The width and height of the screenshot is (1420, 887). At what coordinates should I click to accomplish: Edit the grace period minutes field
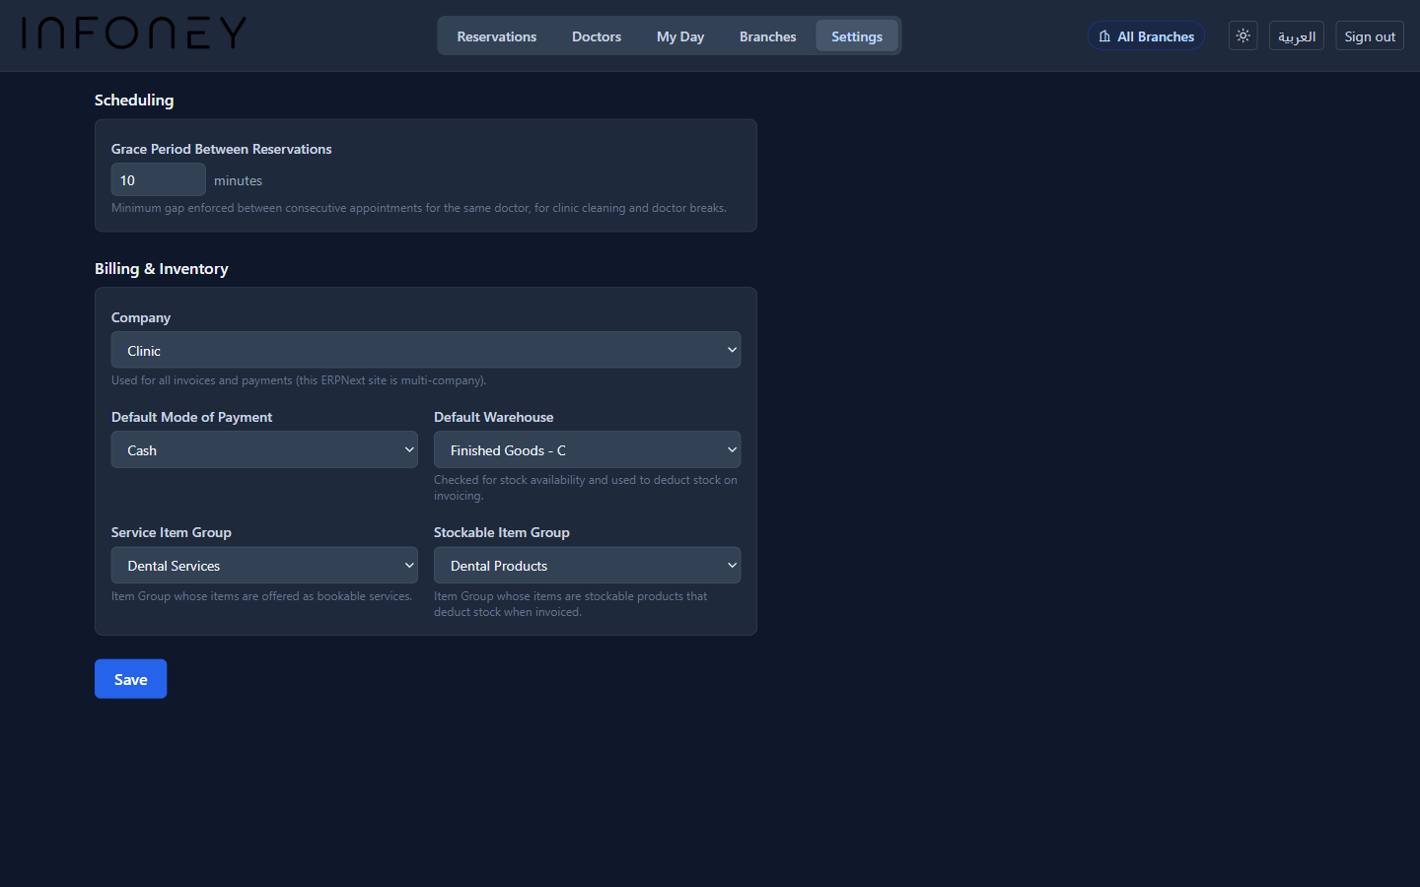tap(158, 179)
